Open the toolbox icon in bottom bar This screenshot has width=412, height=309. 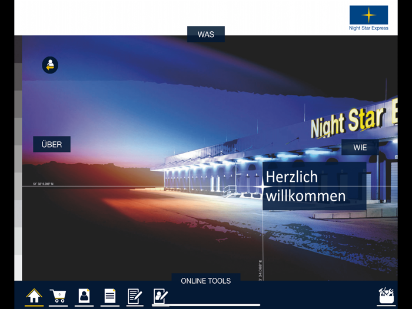click(x=386, y=295)
